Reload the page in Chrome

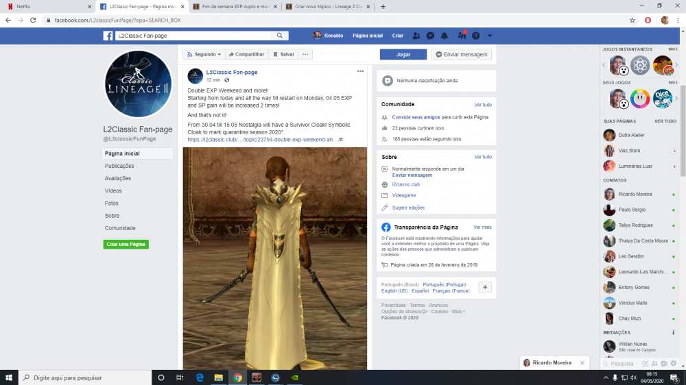click(33, 20)
